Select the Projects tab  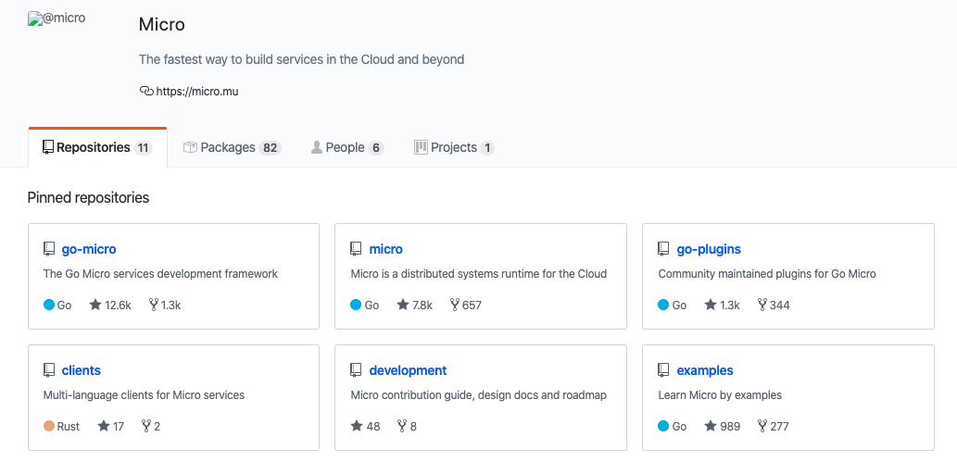point(454,147)
